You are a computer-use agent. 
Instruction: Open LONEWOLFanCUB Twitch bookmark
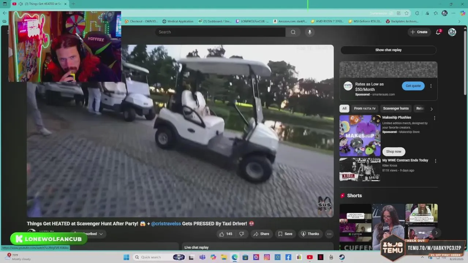252,22
